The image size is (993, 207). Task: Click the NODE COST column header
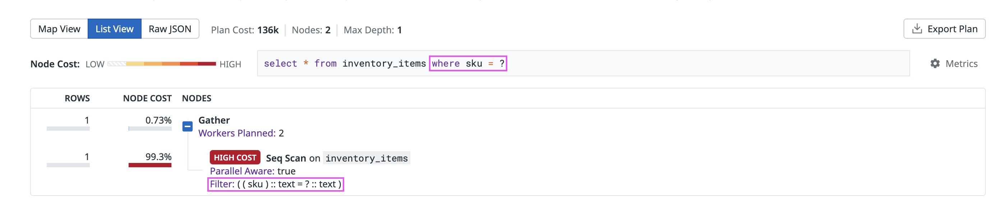148,98
